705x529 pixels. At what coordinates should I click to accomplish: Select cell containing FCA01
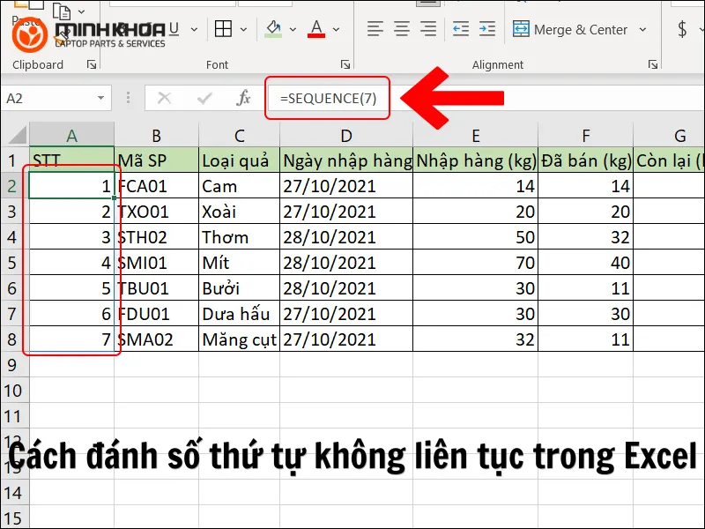click(157, 186)
